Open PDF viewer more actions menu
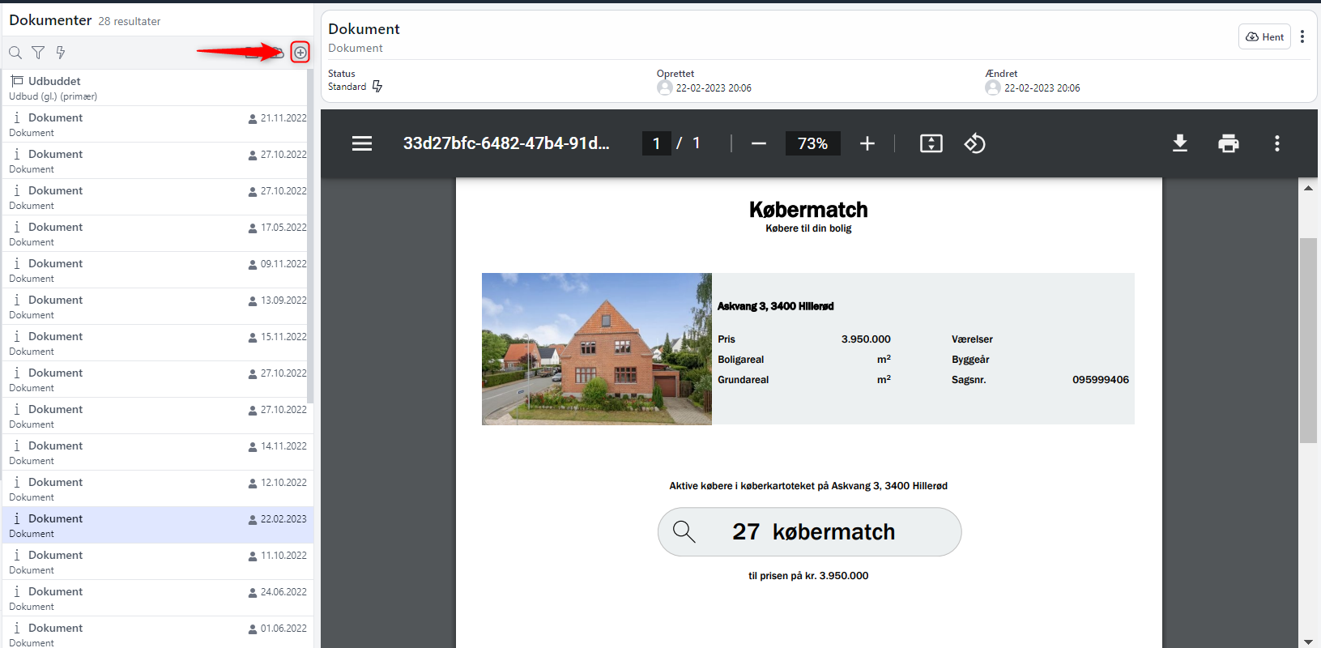The width and height of the screenshot is (1321, 648). [x=1277, y=143]
